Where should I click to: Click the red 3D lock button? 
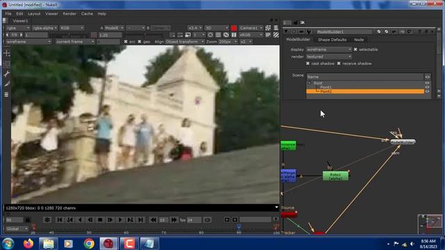tap(234, 28)
